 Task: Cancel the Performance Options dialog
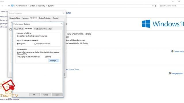click(46, 95)
